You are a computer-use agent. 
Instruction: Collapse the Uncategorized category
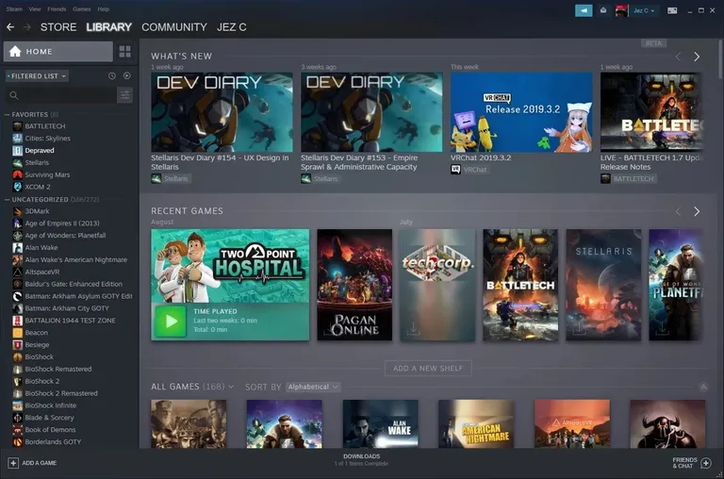click(7, 200)
